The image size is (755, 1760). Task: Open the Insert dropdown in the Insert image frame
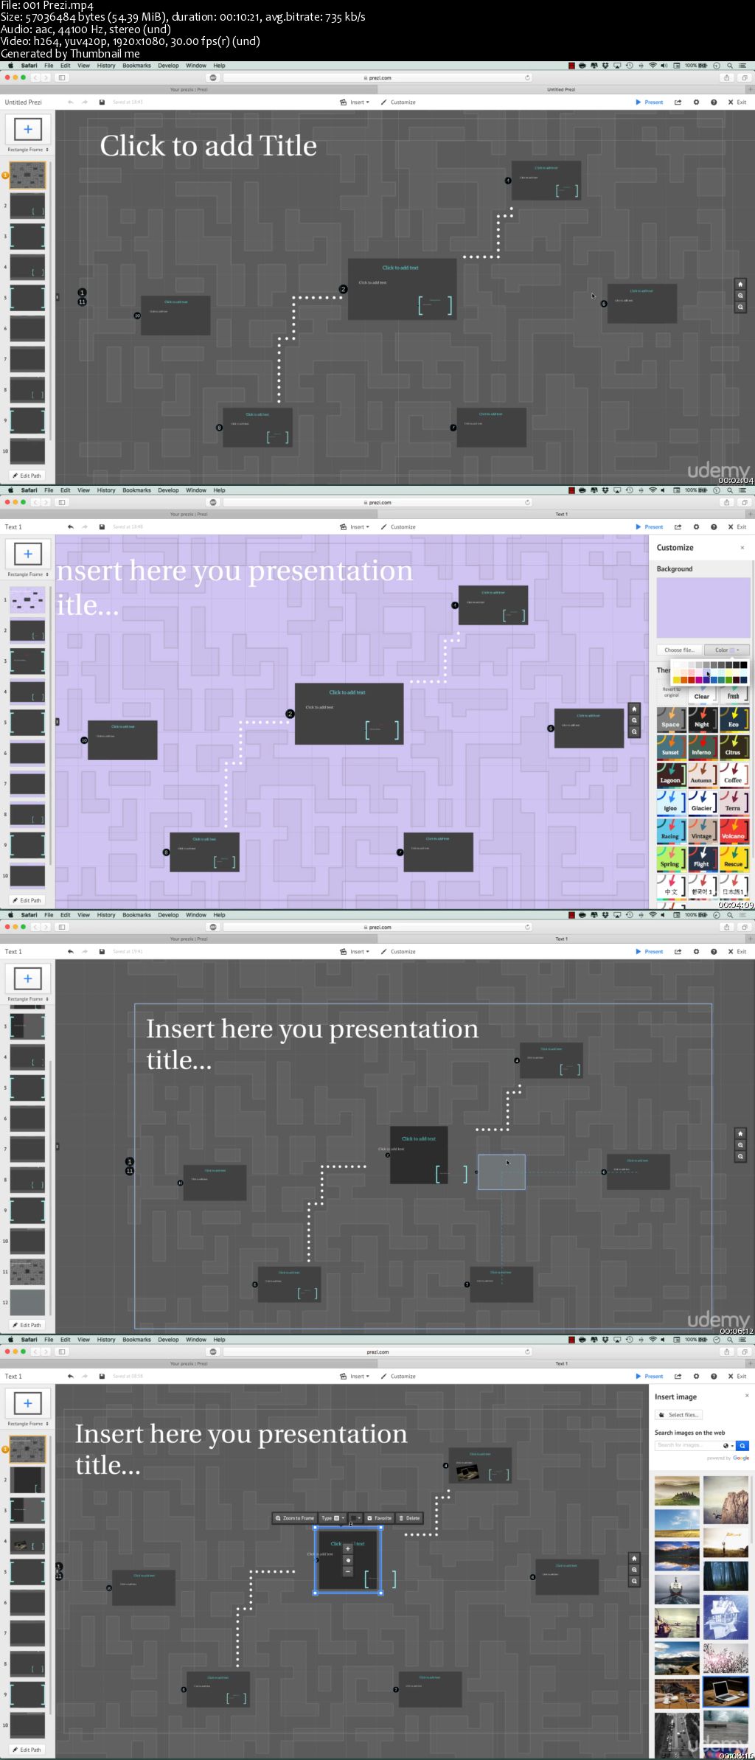pyautogui.click(x=355, y=1377)
